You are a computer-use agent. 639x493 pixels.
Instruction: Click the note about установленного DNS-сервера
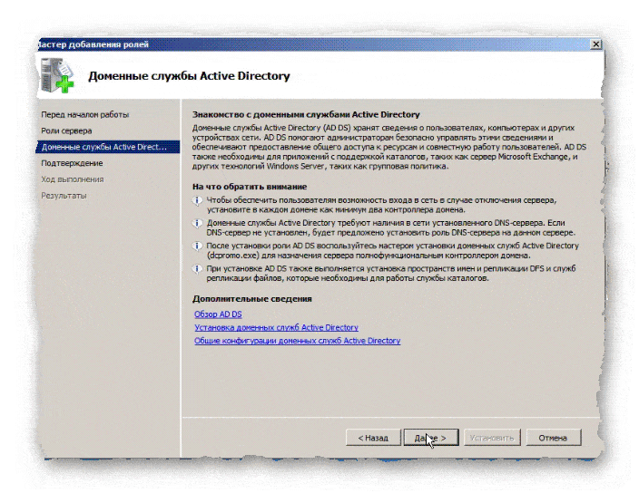click(x=391, y=227)
